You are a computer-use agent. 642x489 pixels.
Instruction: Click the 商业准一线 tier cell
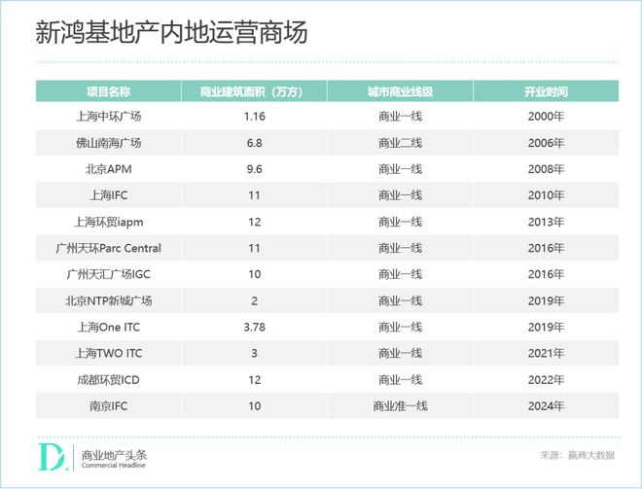(x=400, y=406)
